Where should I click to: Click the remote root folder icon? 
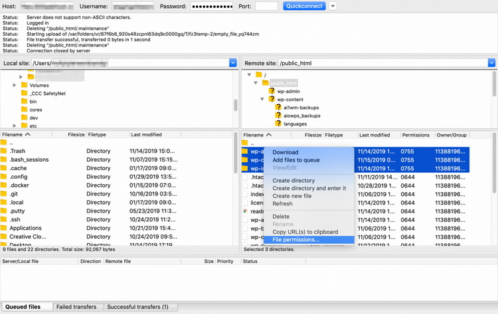[259, 75]
